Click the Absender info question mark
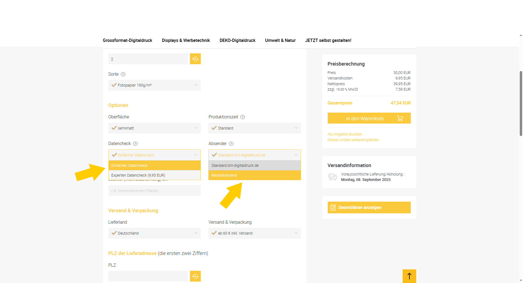The image size is (523, 283). [x=231, y=144]
